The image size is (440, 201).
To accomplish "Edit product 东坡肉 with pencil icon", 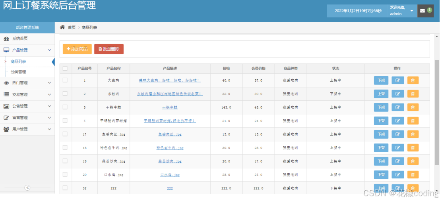I will [x=397, y=94].
